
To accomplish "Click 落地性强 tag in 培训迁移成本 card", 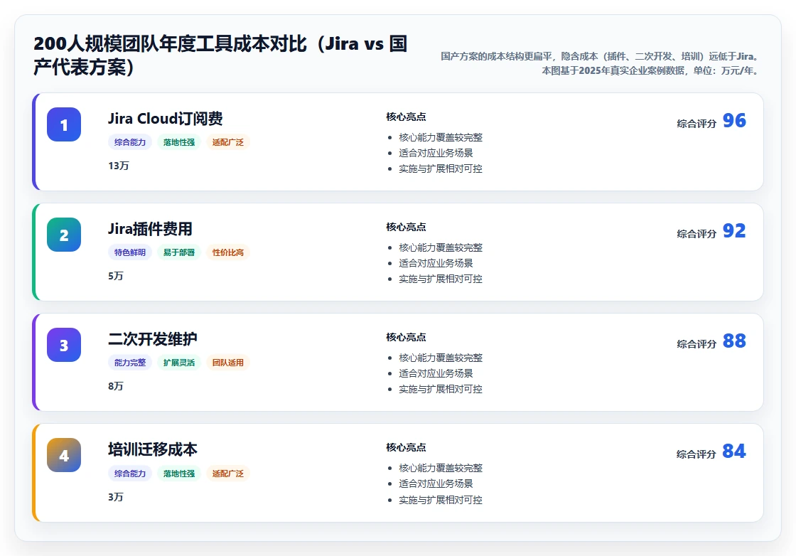I will [178, 474].
